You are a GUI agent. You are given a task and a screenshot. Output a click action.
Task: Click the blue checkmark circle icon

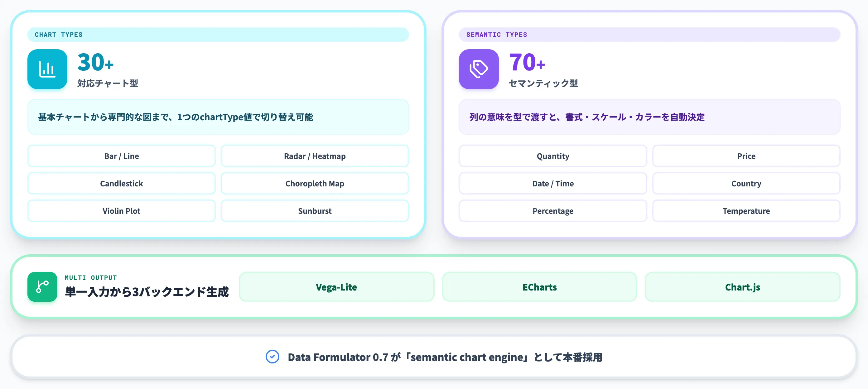(272, 357)
